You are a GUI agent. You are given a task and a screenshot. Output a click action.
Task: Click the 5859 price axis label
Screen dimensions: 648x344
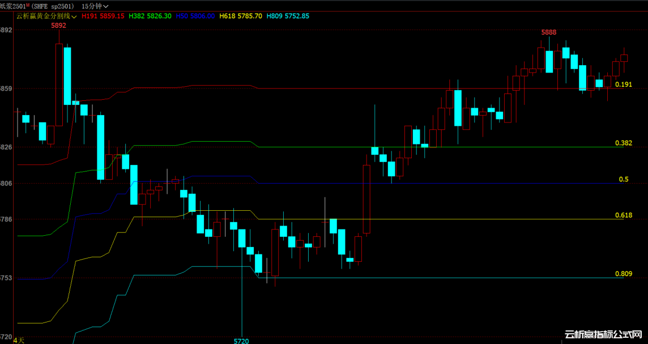click(6, 88)
